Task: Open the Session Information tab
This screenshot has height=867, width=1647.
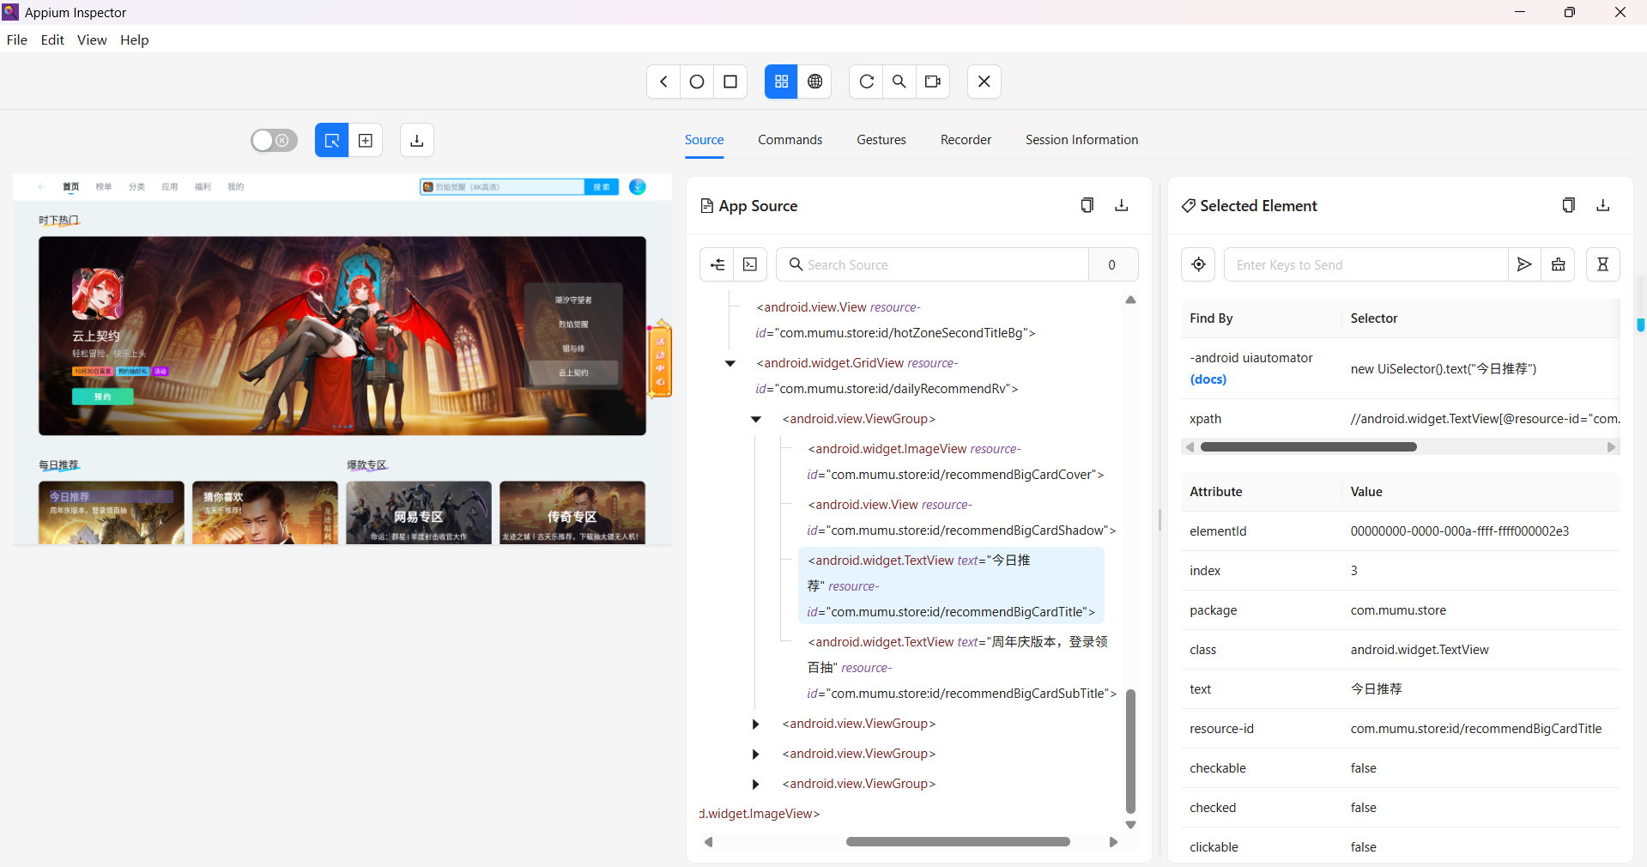Action: [1081, 140]
